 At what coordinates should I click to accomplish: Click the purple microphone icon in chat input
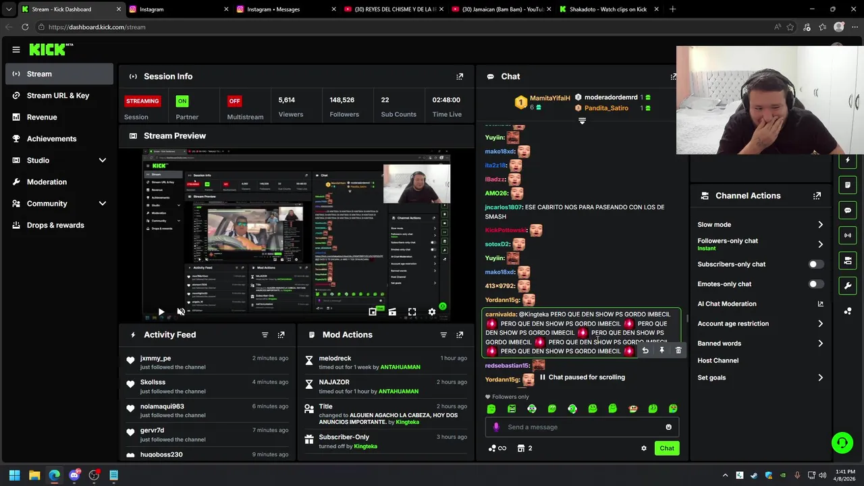pyautogui.click(x=496, y=427)
